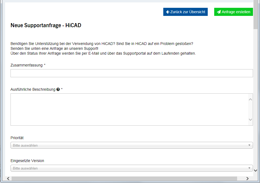260x183 pixels.
Task: Click the Eingesetzte Version label
Action: (x=27, y=161)
